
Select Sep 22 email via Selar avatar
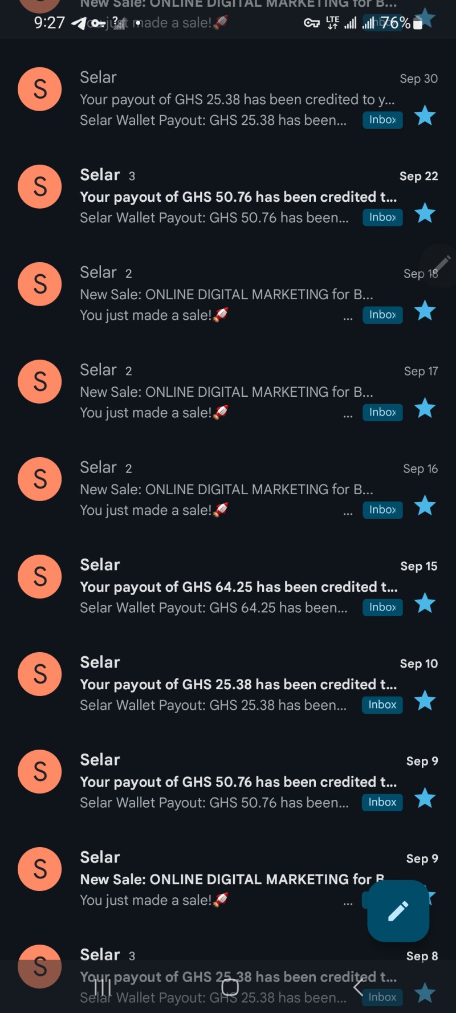(40, 186)
